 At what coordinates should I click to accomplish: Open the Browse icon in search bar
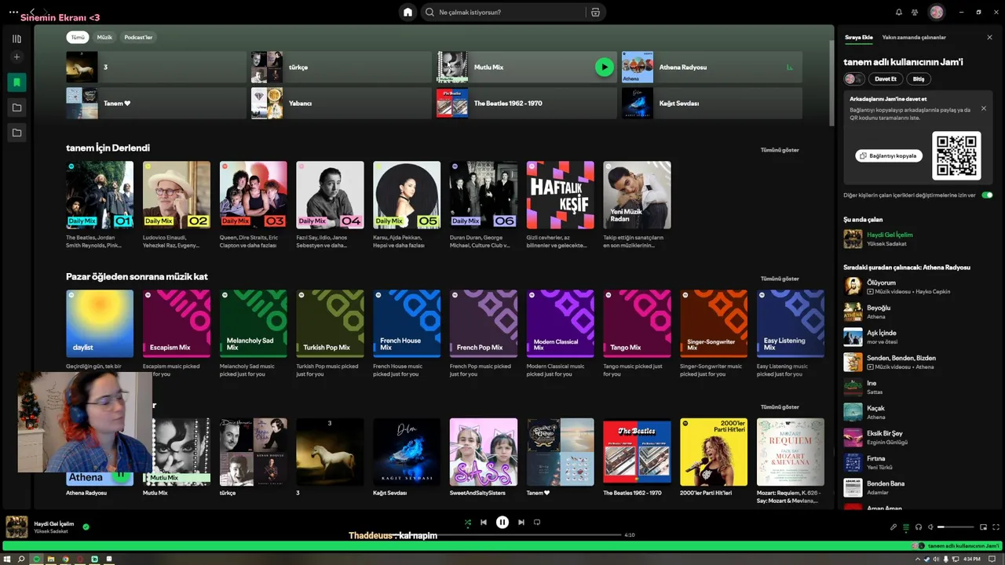tap(595, 12)
